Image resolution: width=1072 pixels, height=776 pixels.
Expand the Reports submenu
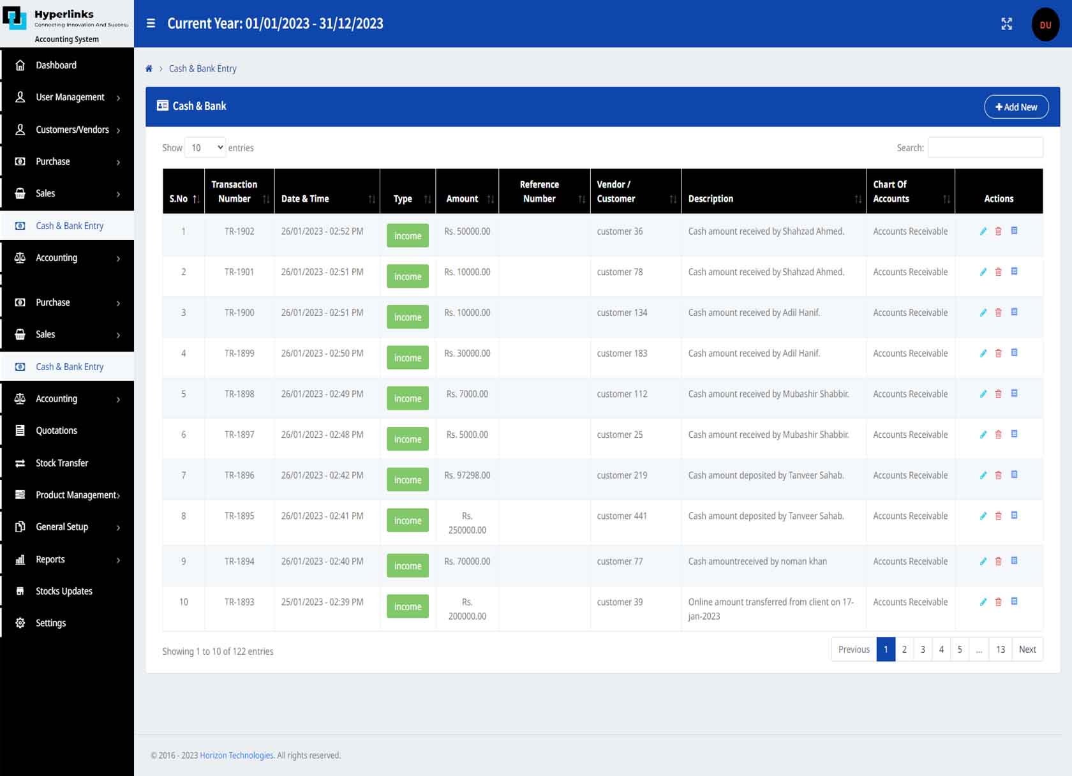coord(67,559)
